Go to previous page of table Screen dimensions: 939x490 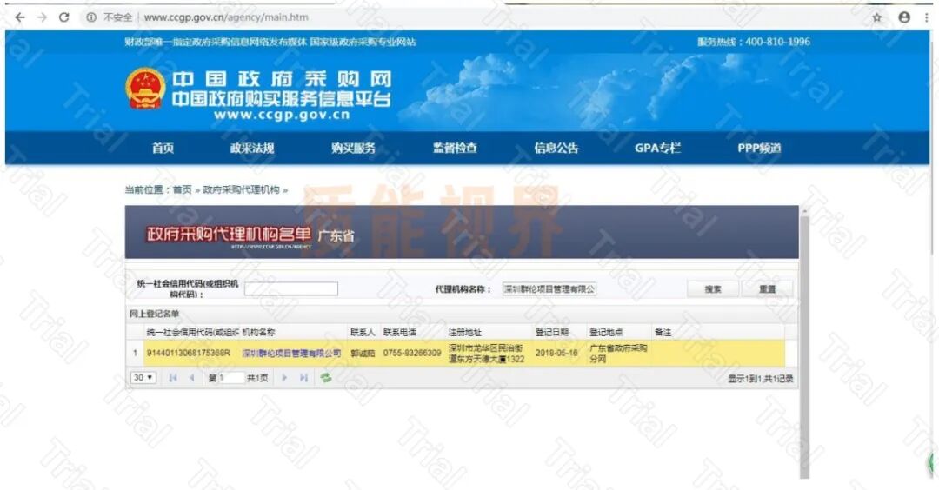[x=191, y=378]
